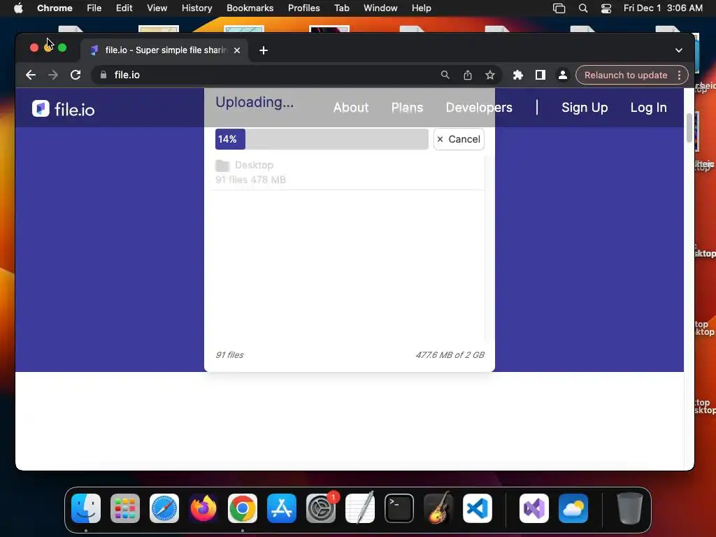The height and width of the screenshot is (537, 716).
Task: Open the Chrome menu in menu bar
Action: (55, 8)
